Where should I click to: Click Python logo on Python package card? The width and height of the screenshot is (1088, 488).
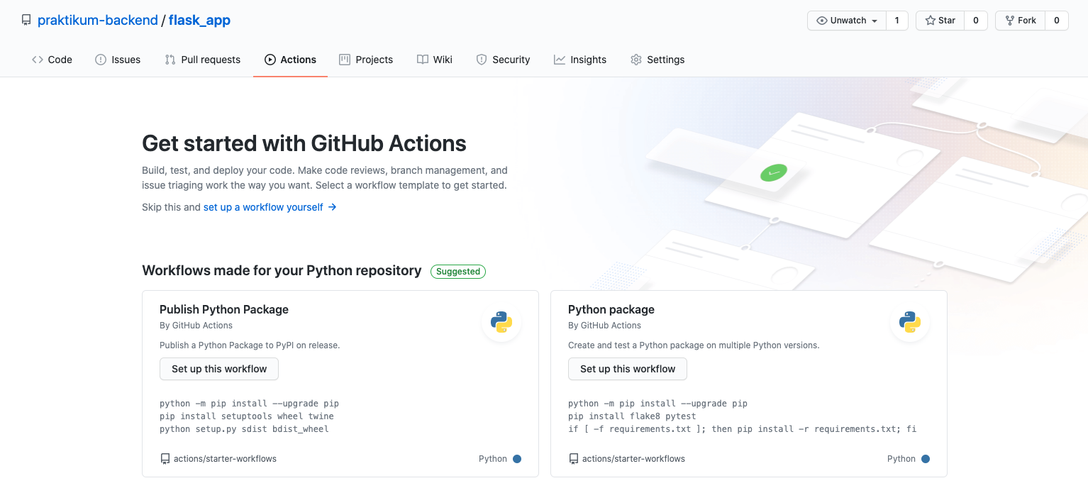pos(910,322)
